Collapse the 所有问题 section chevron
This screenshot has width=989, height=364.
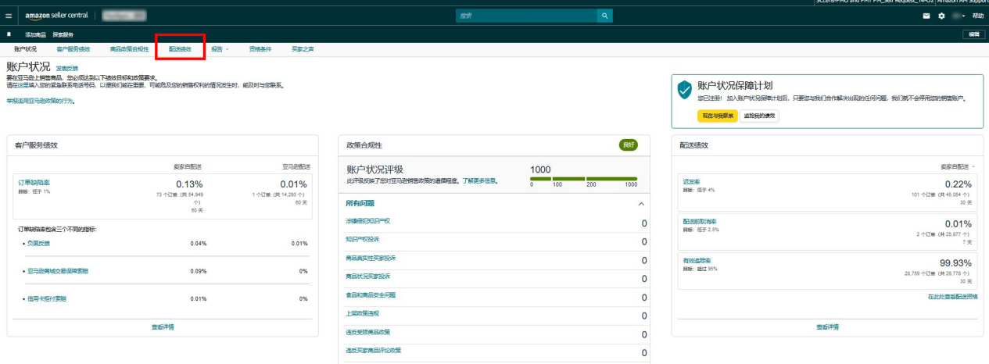(641, 204)
